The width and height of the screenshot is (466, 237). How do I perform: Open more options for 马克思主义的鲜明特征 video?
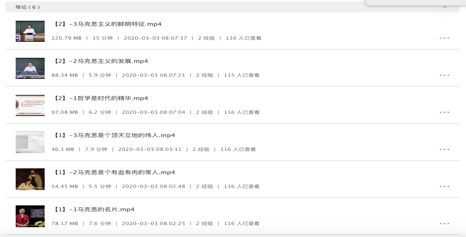(444, 38)
